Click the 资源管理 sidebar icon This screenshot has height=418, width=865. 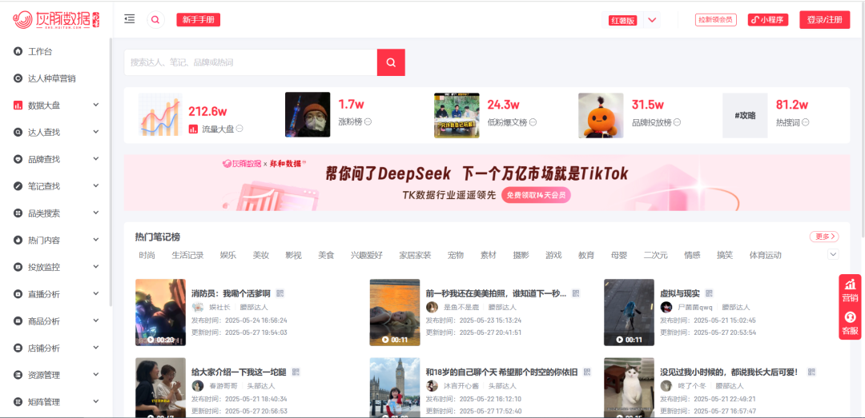pos(18,375)
